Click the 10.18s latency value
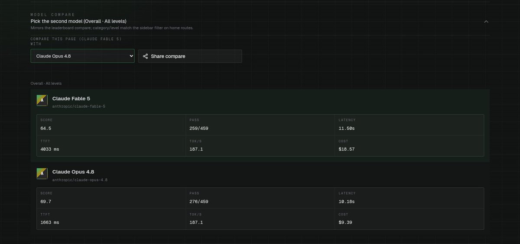This screenshot has width=520, height=244. (347, 202)
